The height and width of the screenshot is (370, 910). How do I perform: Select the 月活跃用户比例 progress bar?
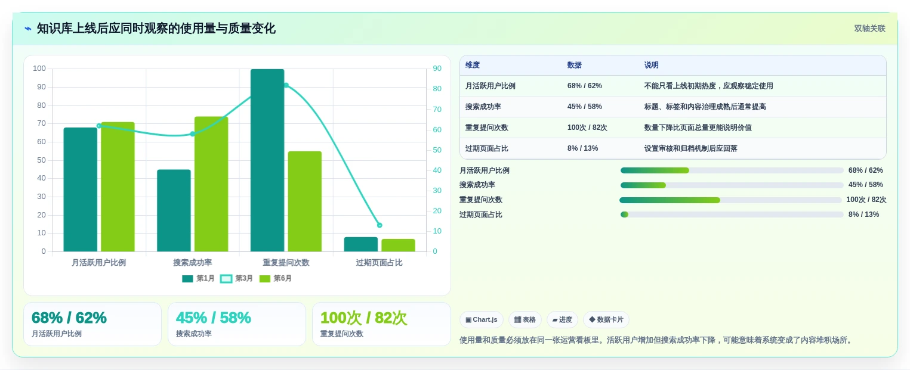point(732,170)
